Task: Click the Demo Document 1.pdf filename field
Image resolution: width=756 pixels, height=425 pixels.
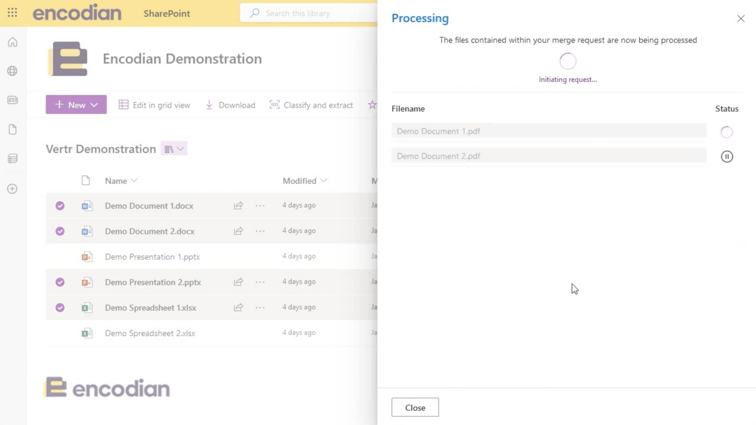Action: (549, 131)
